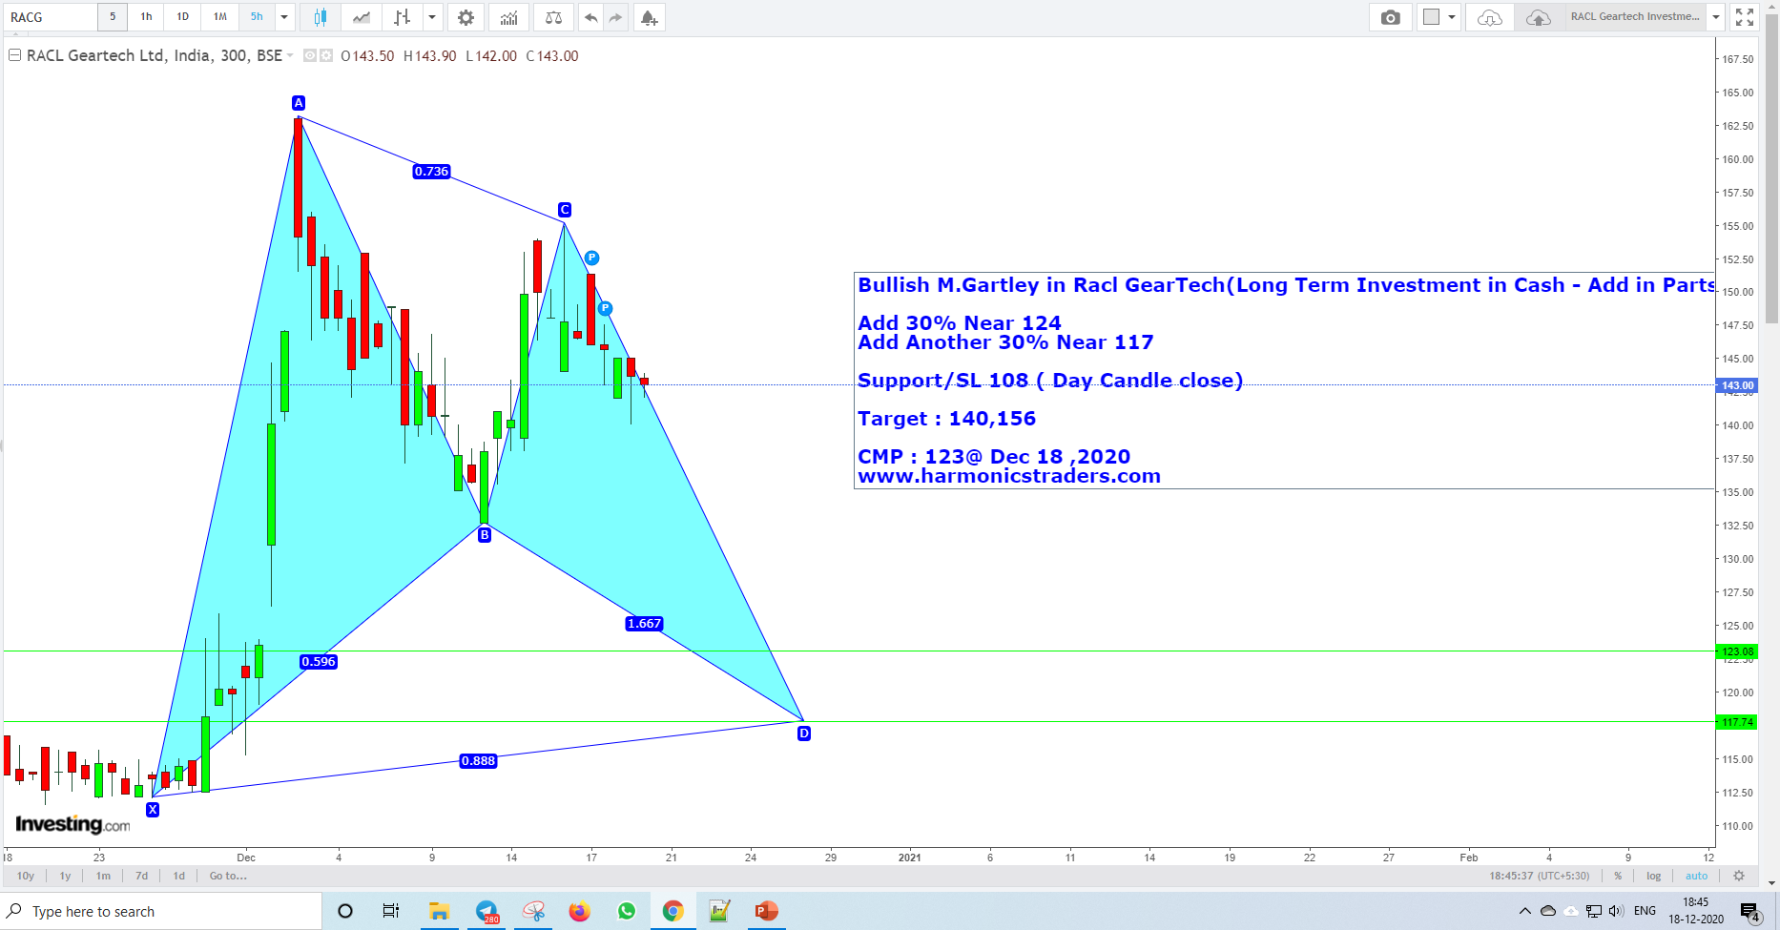Show hidden tray icons chevron
The height and width of the screenshot is (930, 1780).
tap(1524, 911)
